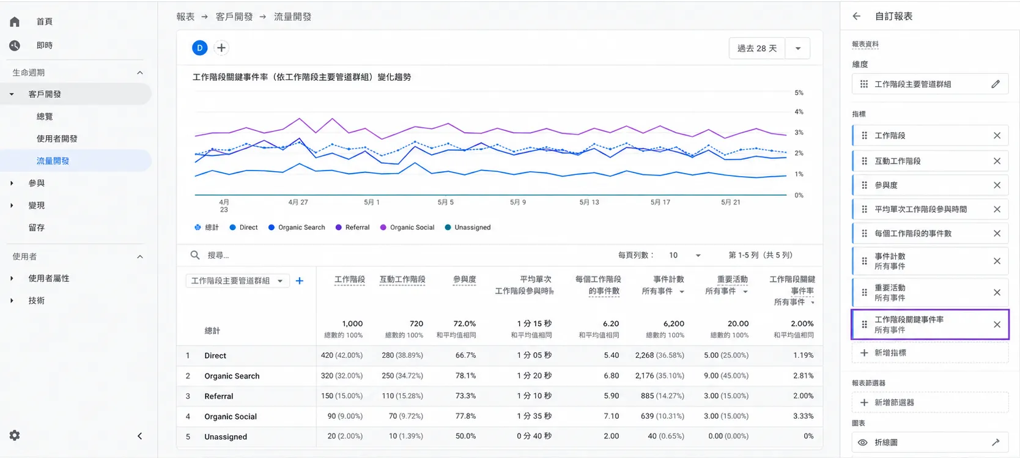Screen dimensions: 1020x458
Task: Collapse the 生命週期 section
Action: [139, 73]
